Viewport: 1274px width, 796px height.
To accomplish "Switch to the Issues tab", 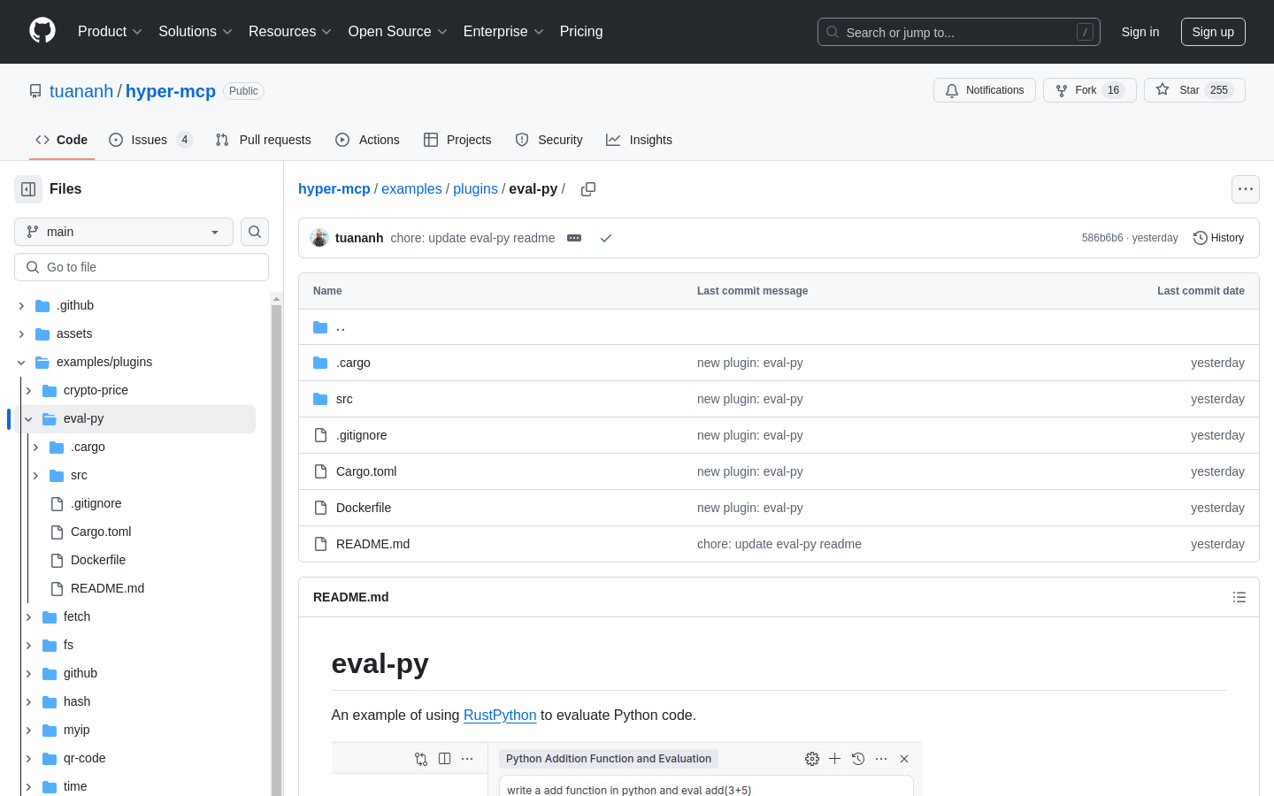I will point(150,140).
